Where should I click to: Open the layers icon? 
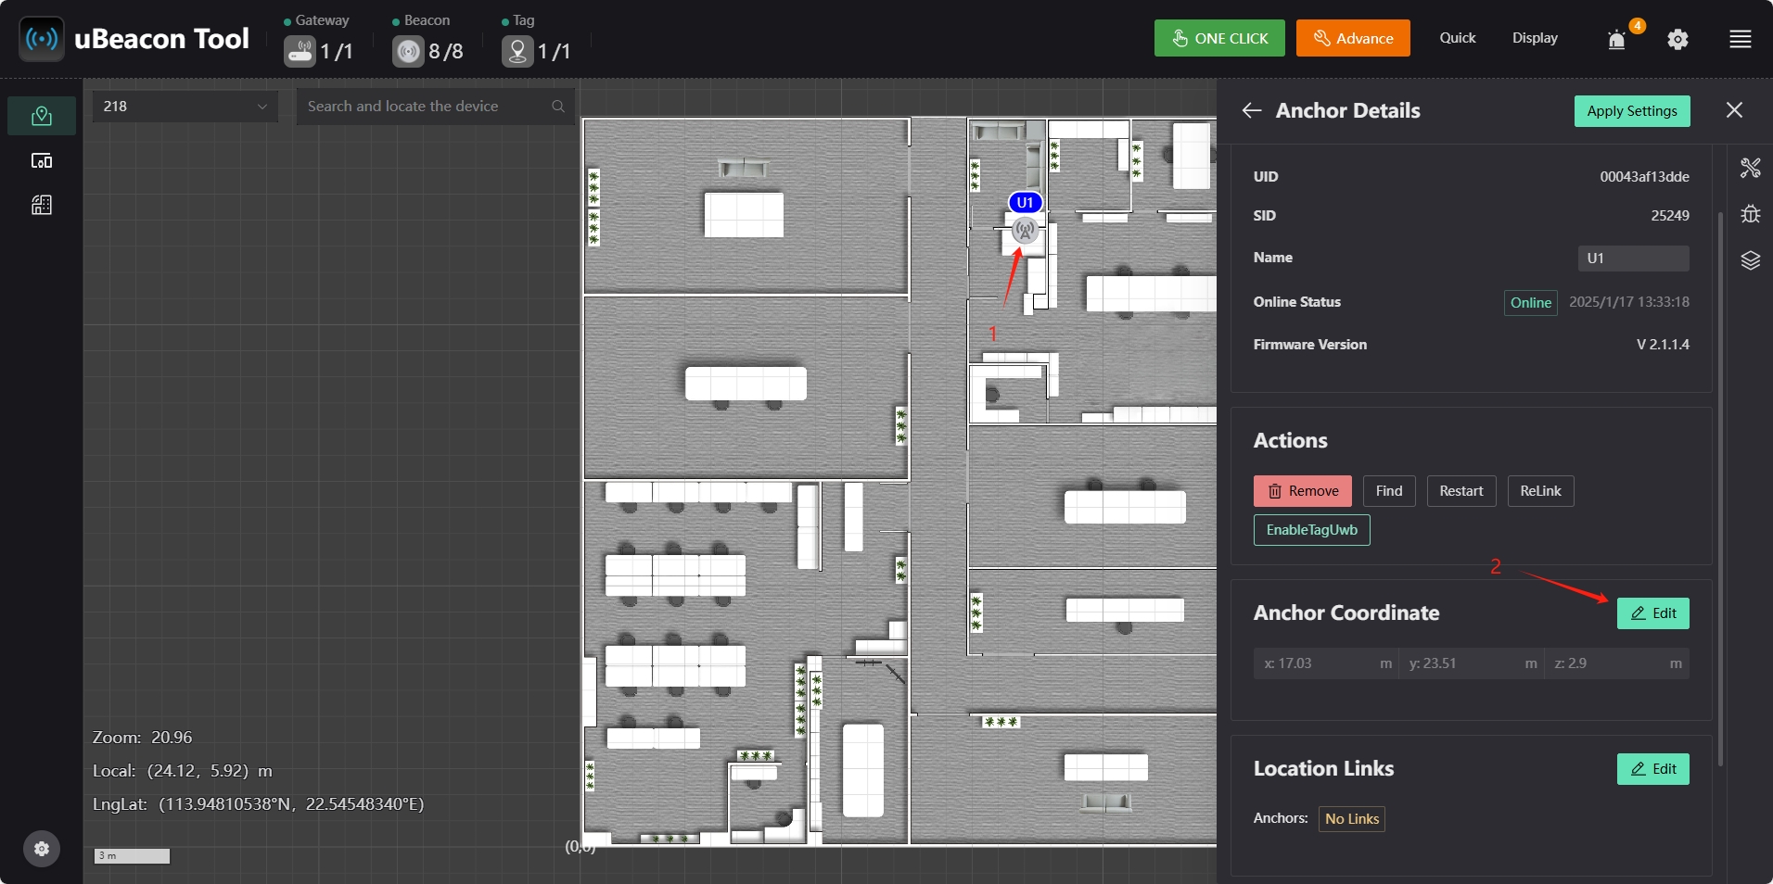click(x=1751, y=260)
